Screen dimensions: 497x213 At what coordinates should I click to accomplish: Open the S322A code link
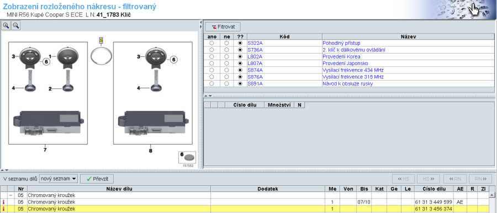(x=255, y=43)
